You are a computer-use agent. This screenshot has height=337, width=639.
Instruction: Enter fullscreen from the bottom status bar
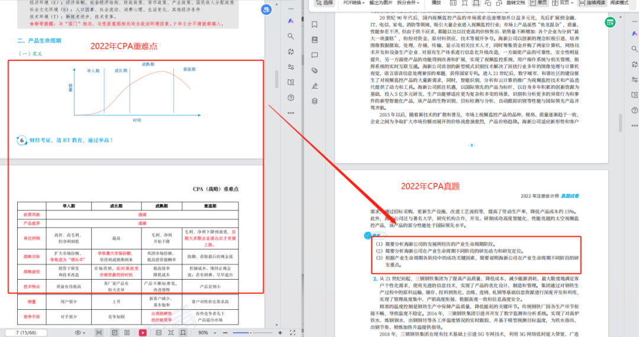[293, 332]
